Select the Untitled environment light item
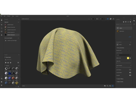This screenshot has height=102, width=136. click(x=12, y=41)
